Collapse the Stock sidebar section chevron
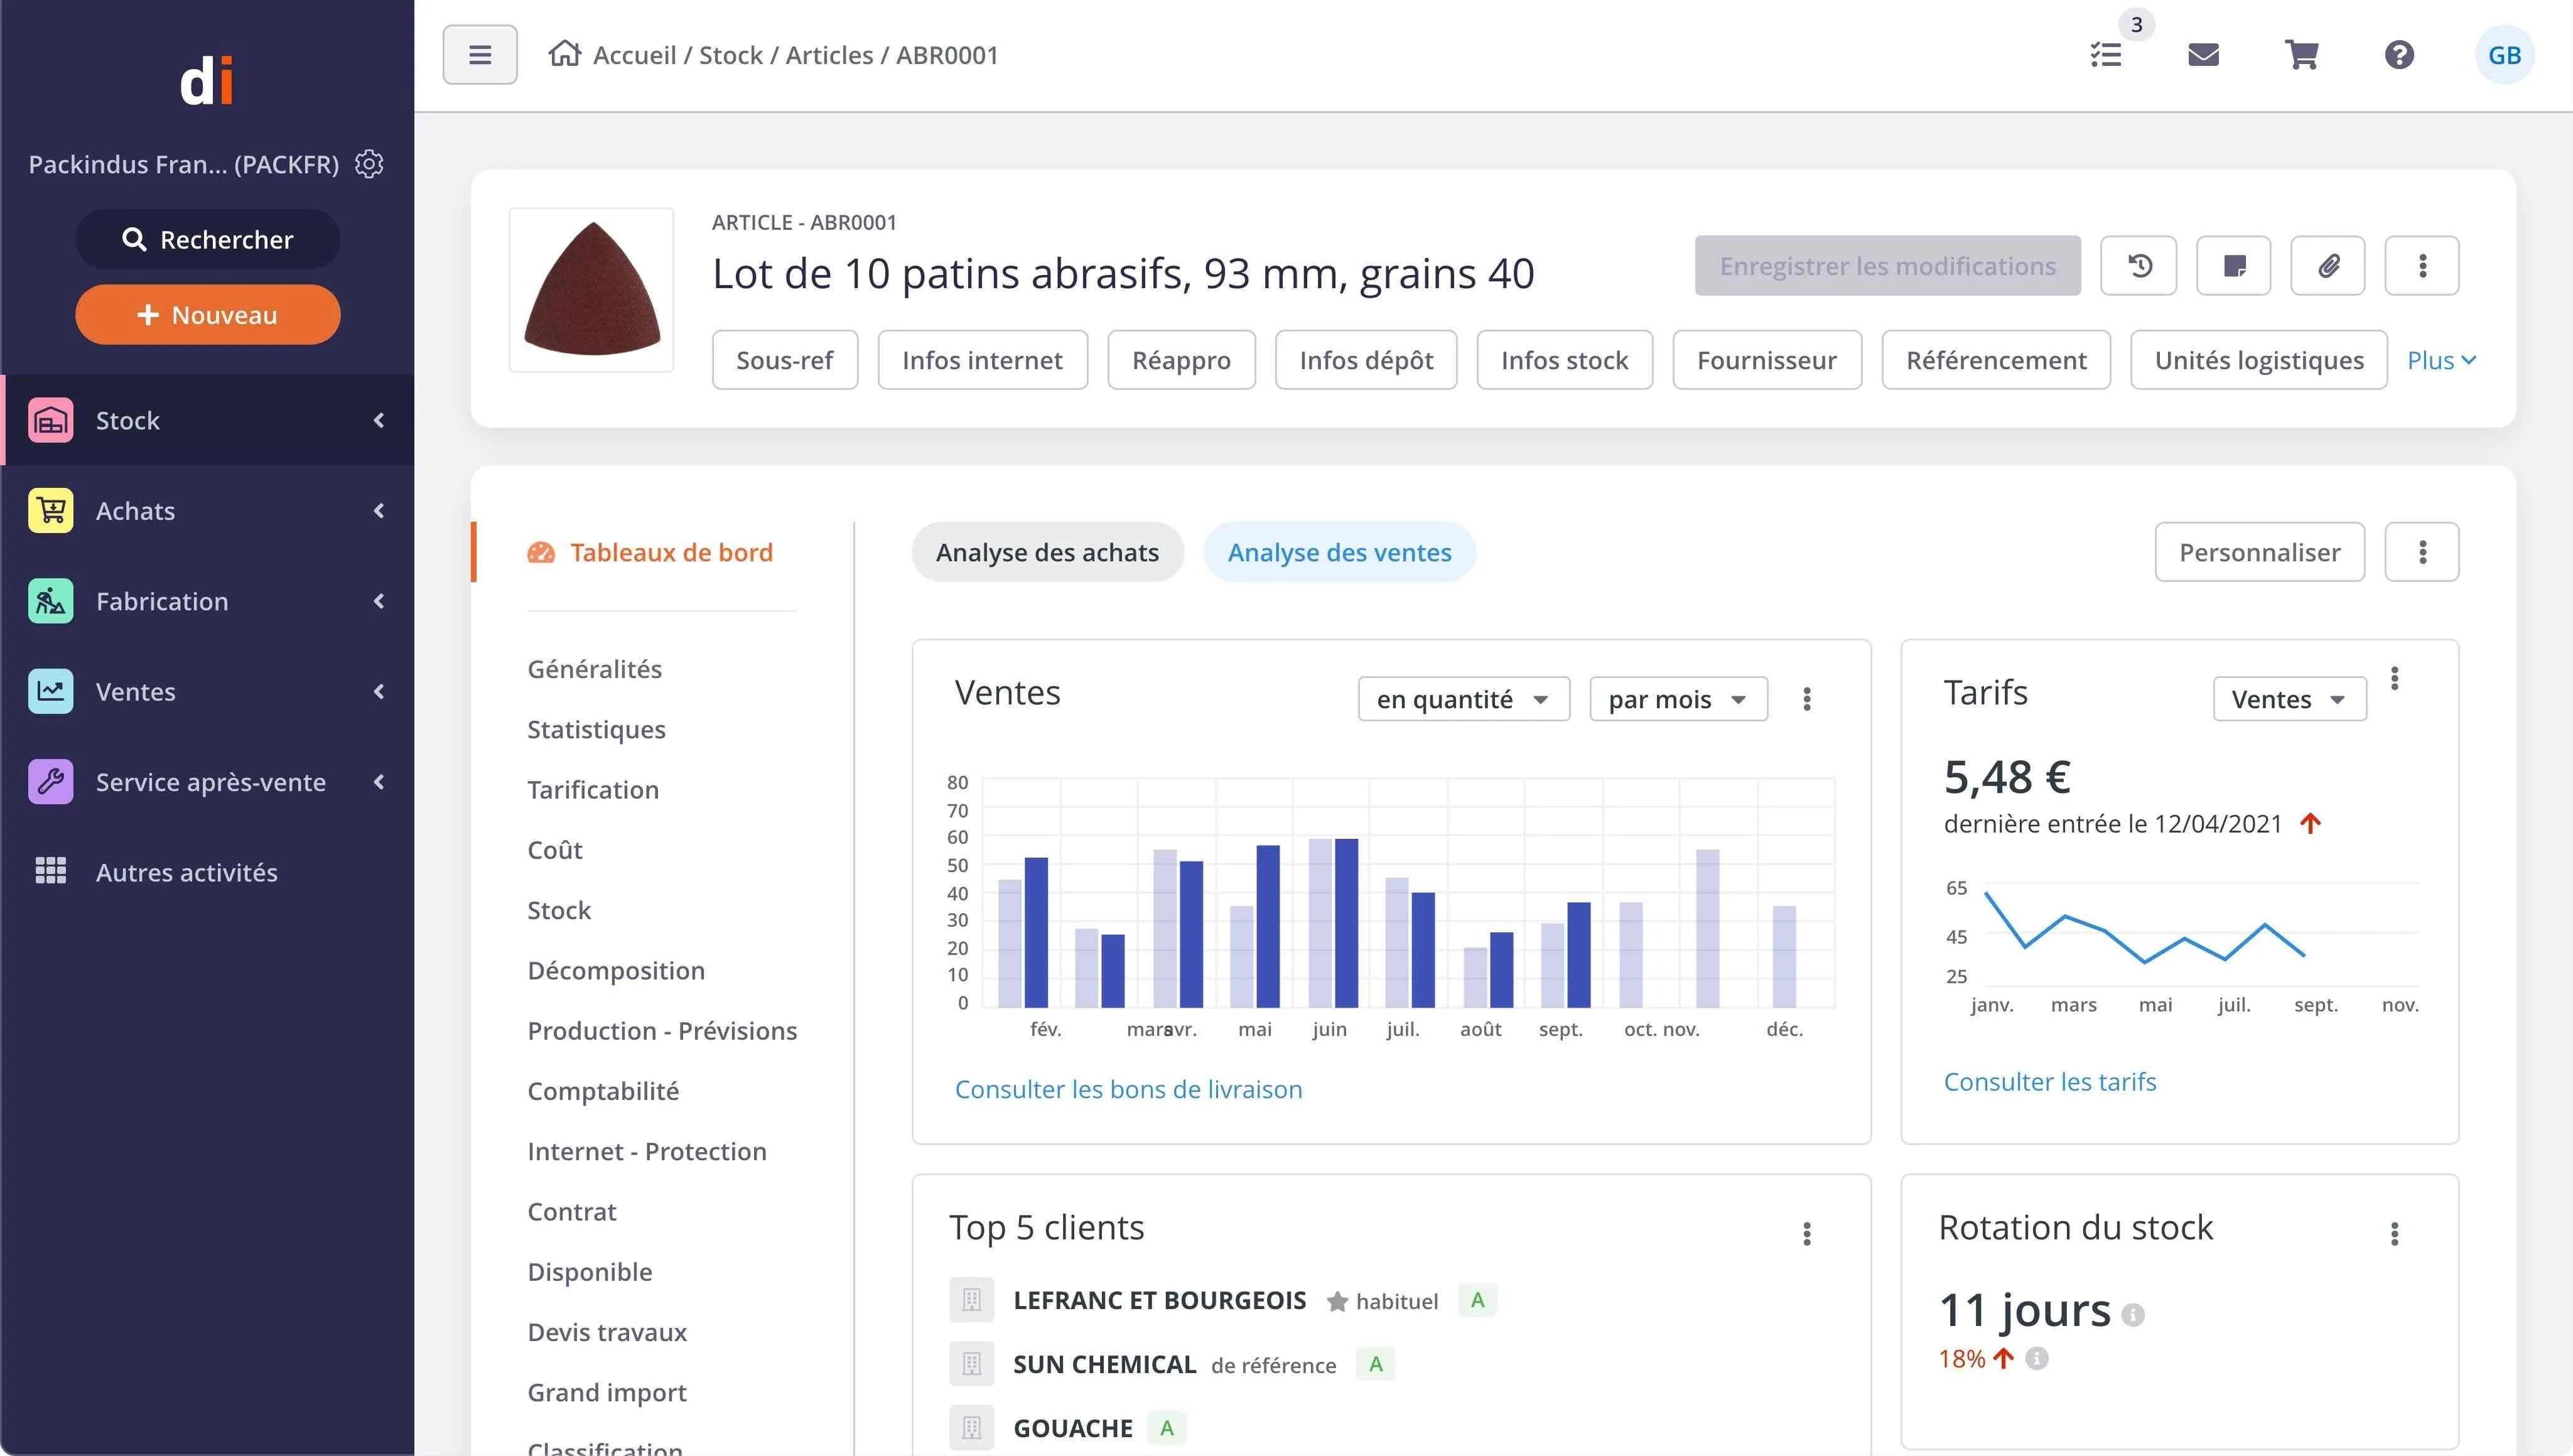Screen dimensions: 2573x1456 379,420
